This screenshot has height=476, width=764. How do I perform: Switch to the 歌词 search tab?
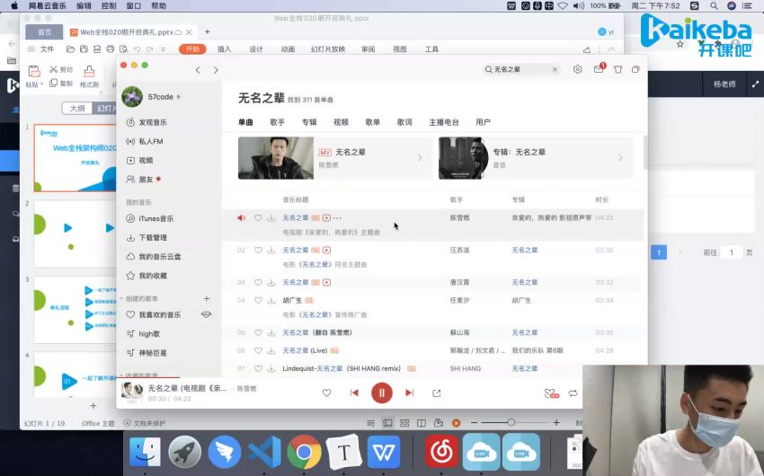pos(404,122)
